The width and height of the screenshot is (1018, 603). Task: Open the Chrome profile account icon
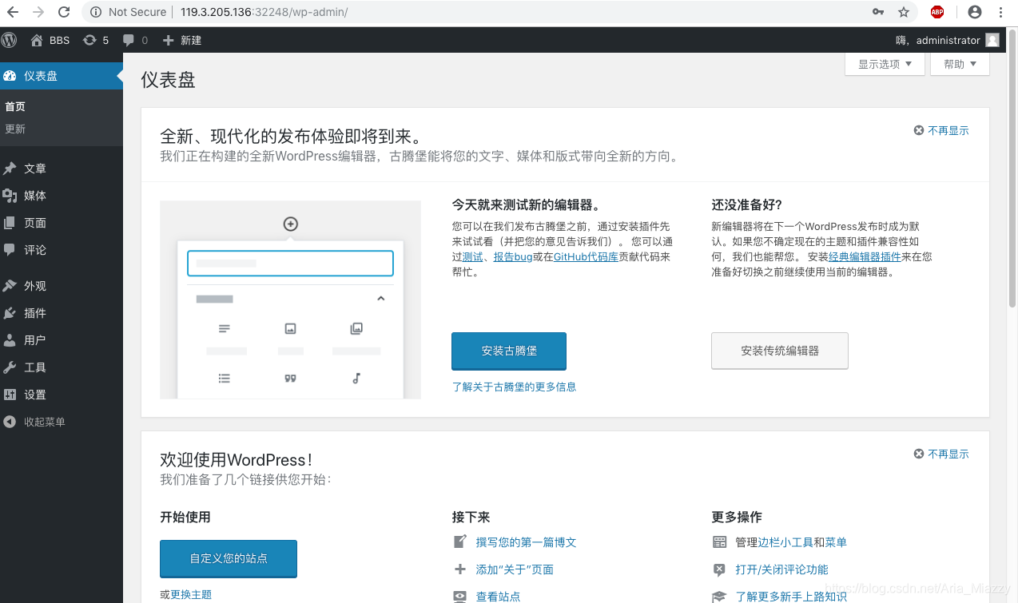(974, 12)
